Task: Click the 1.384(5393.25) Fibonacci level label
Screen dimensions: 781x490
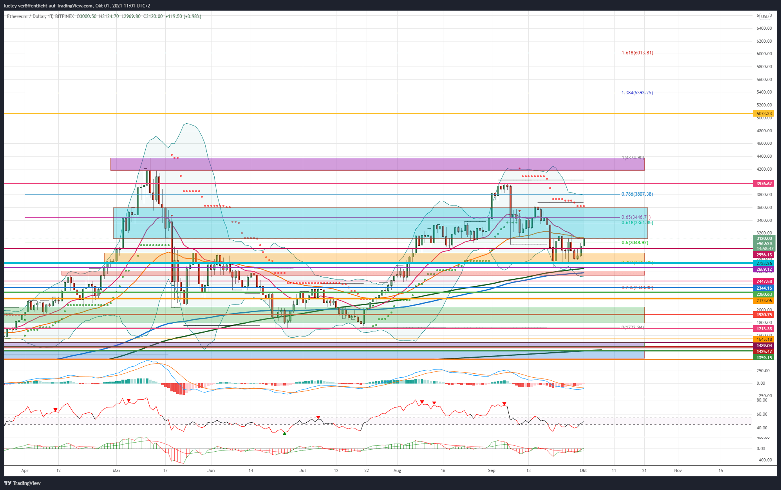Action: [x=637, y=93]
